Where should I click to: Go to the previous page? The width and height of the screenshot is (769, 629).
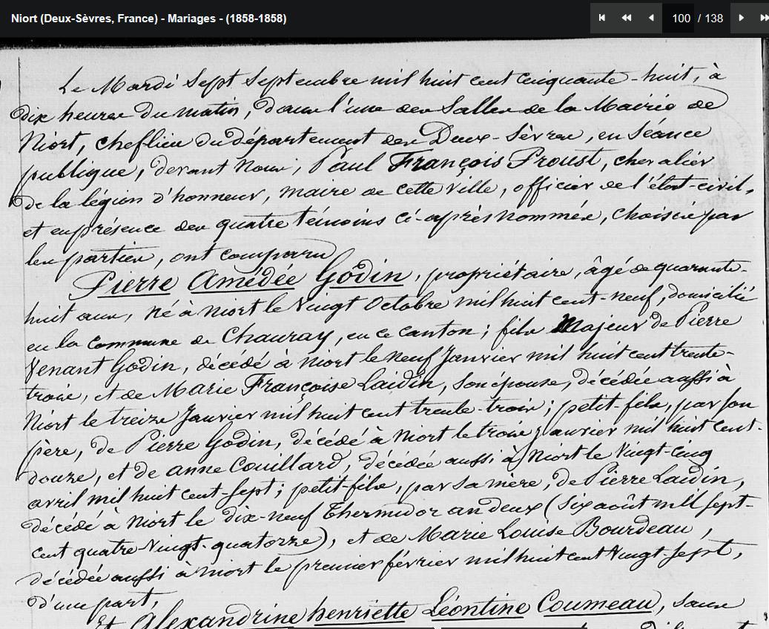pos(651,19)
